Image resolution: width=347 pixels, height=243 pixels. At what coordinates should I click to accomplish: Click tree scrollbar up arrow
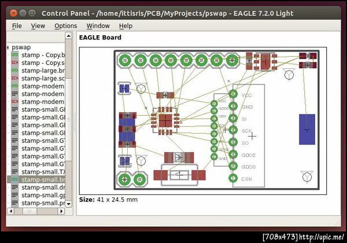coord(69,36)
